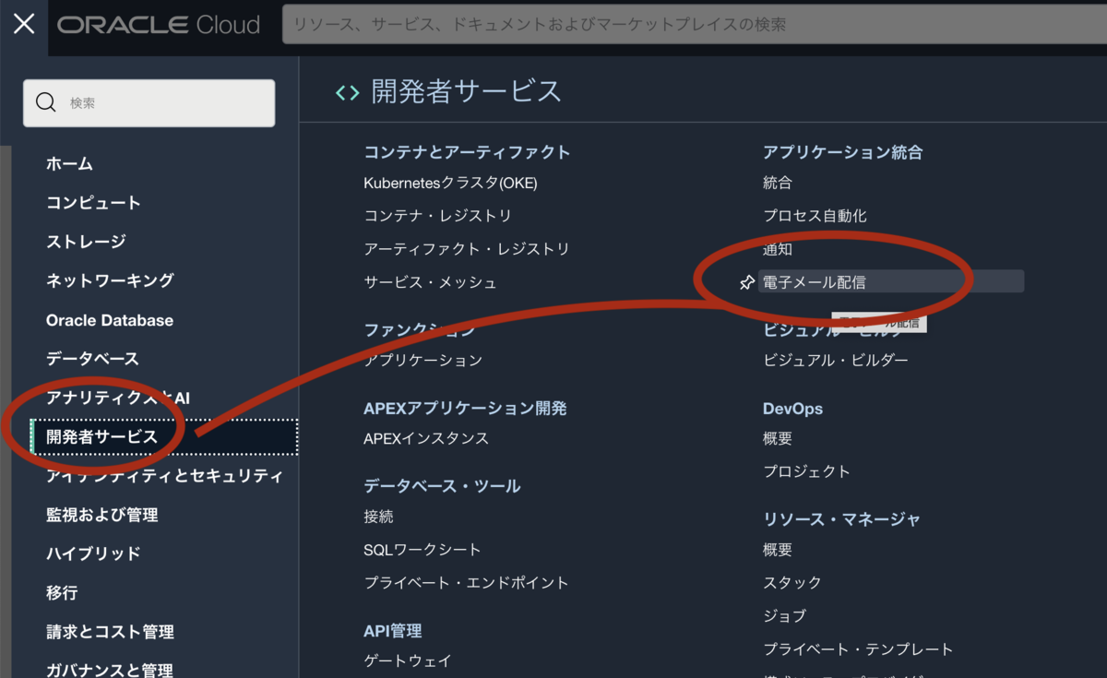Open ストレージ category
This screenshot has width=1107, height=678.
coord(86,242)
